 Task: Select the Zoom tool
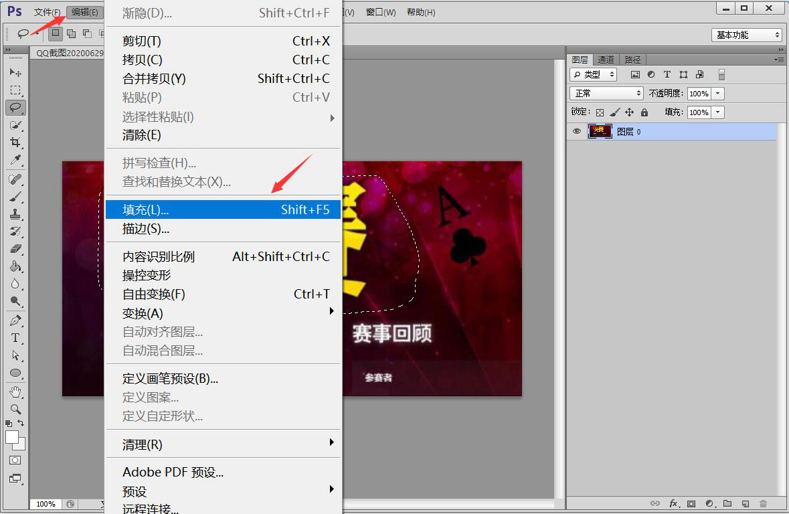coord(15,410)
